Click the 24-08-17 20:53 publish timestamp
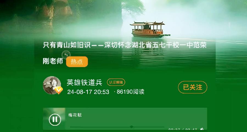Viewport: 247px width, 132px height. (x=88, y=92)
